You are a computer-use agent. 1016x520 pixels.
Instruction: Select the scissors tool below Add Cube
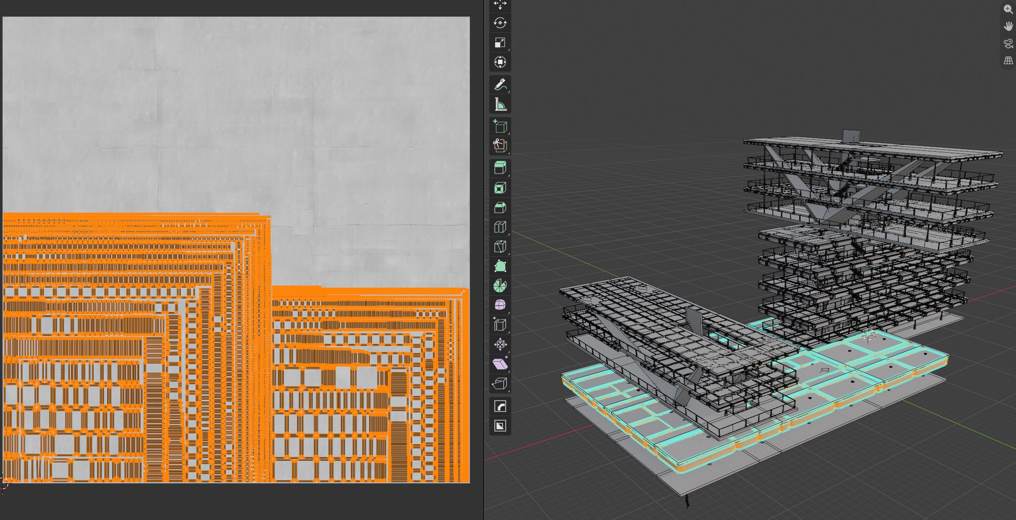click(500, 145)
